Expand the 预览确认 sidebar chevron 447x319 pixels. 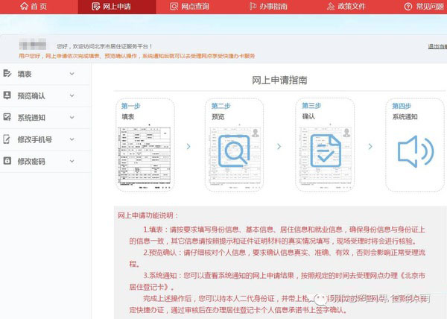click(72, 95)
